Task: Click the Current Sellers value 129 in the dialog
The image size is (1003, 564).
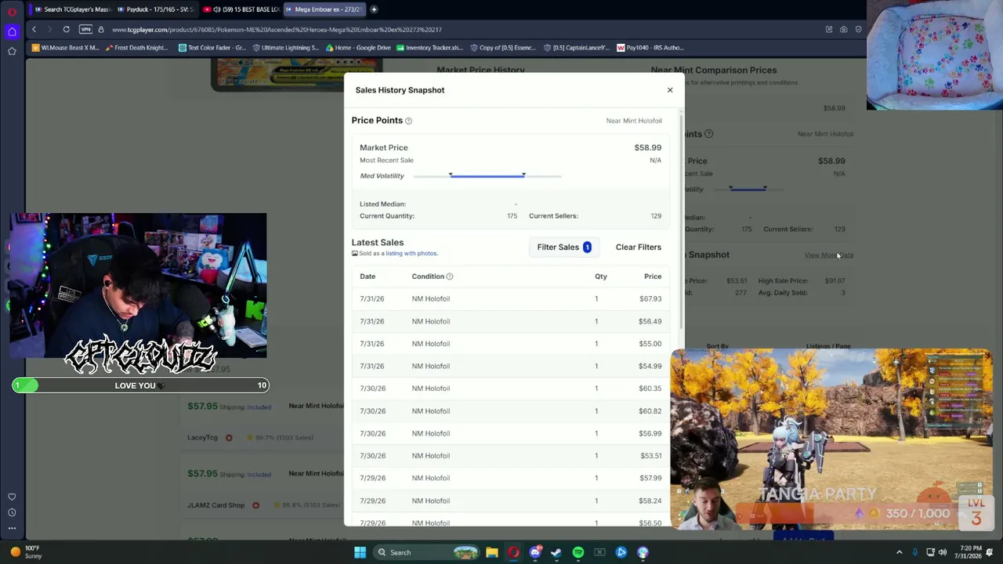Action: 656,216
